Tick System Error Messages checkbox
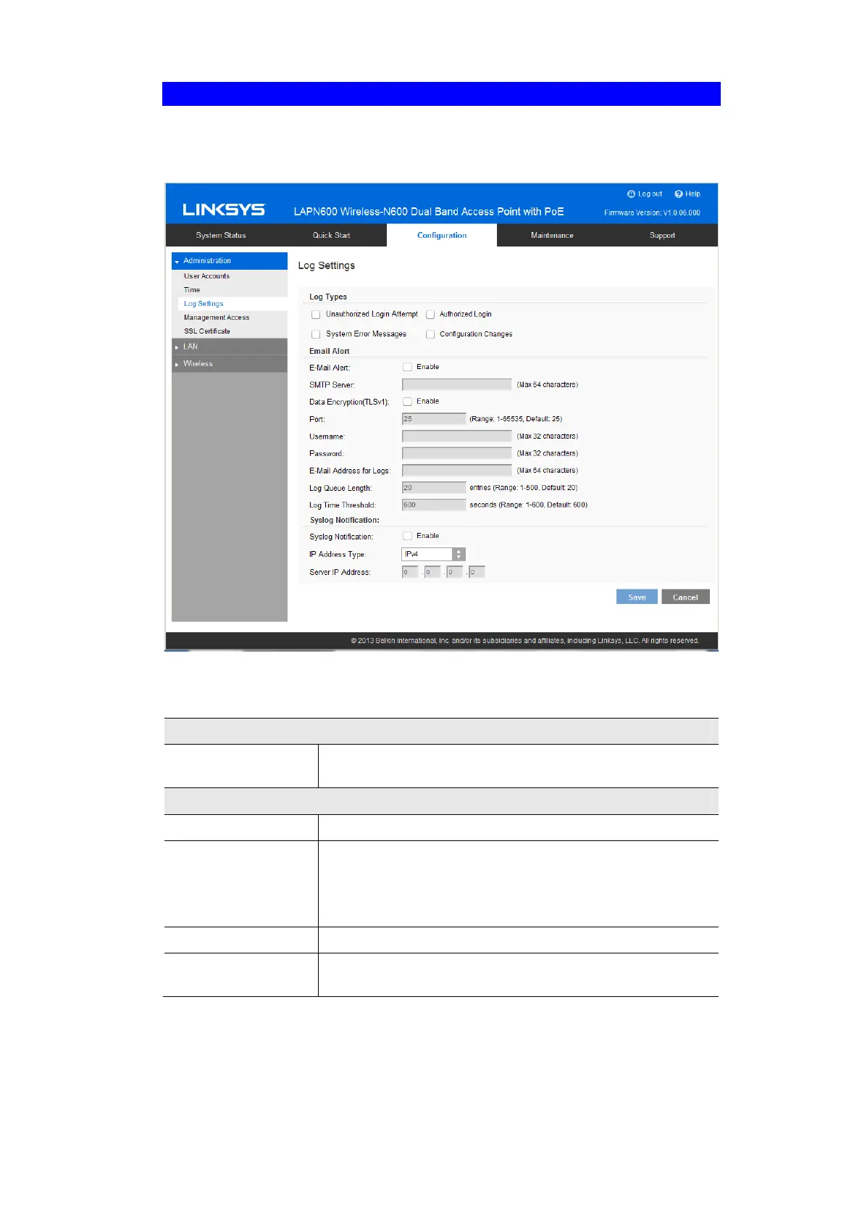 coord(316,334)
